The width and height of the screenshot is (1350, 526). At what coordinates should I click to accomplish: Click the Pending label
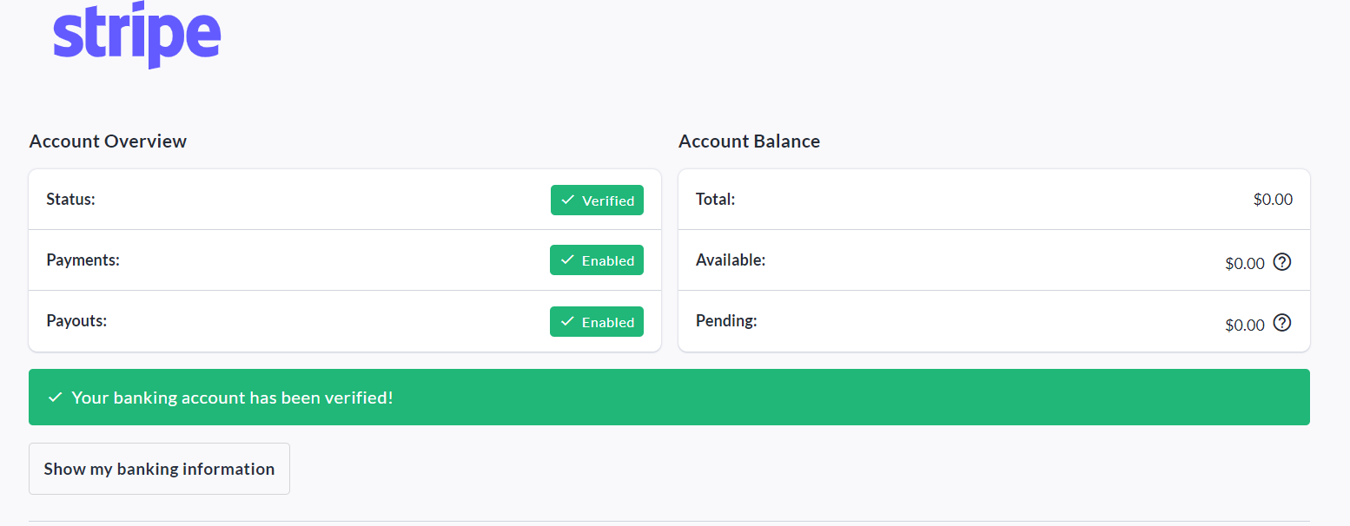point(726,320)
